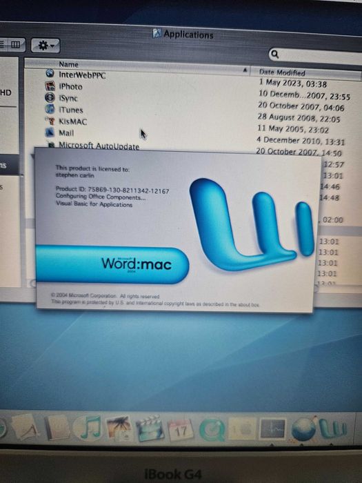Click the date "10 Decemb...2007, 23:55"

coord(304,95)
